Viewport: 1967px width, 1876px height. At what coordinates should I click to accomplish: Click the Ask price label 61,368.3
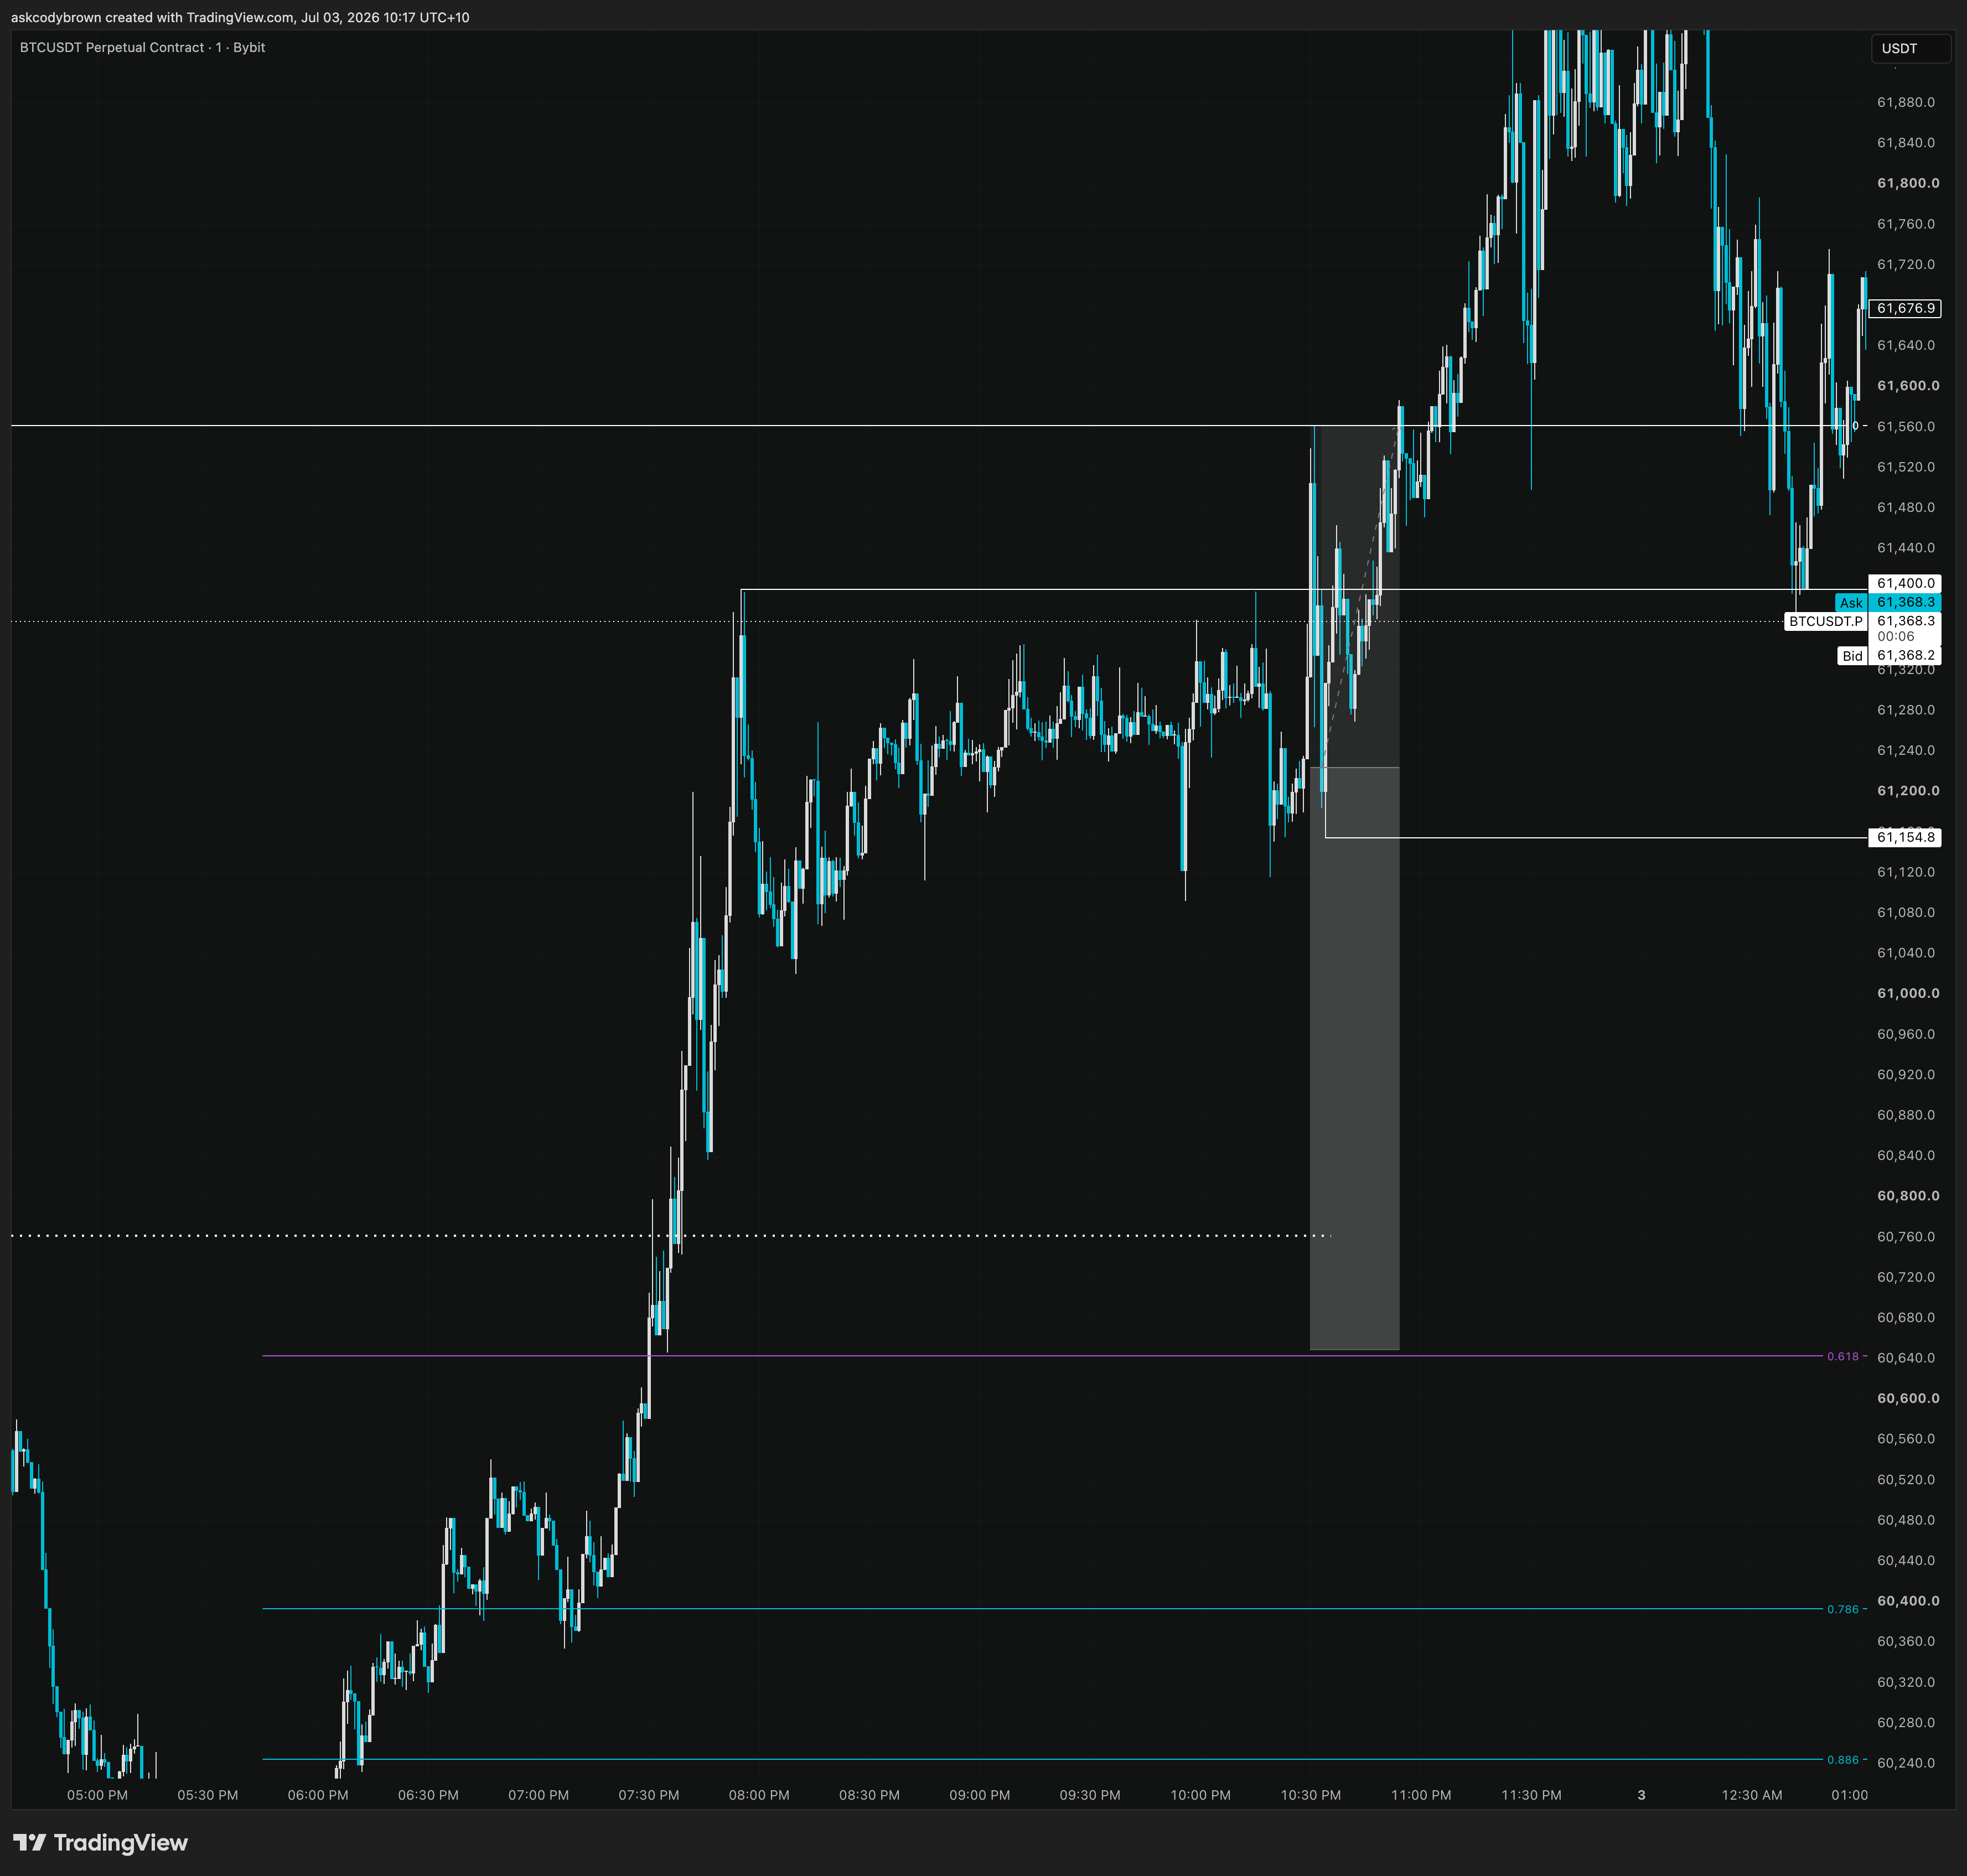point(1887,602)
